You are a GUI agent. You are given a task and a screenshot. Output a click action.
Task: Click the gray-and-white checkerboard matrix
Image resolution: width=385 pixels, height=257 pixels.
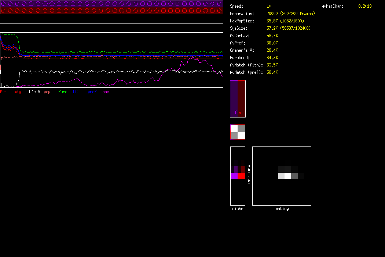[x=238, y=132]
